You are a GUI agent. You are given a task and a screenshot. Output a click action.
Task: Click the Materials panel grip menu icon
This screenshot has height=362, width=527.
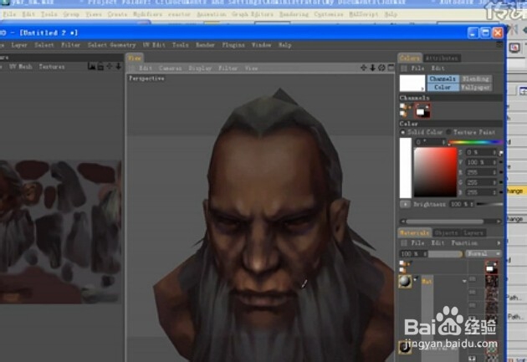coord(404,242)
